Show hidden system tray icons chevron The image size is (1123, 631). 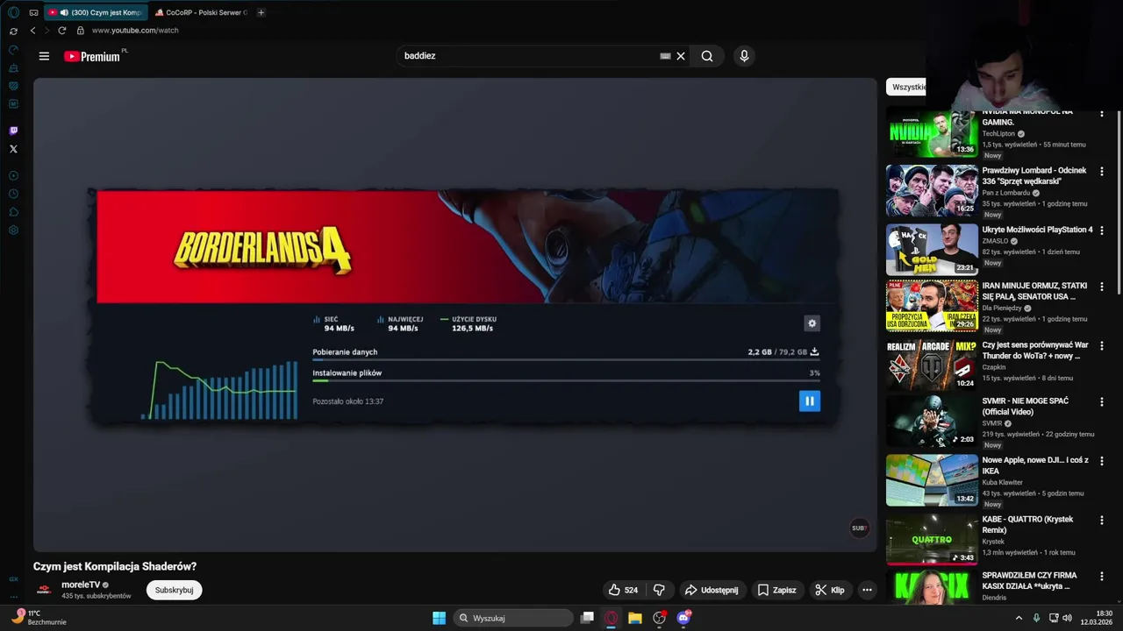[x=1019, y=618]
